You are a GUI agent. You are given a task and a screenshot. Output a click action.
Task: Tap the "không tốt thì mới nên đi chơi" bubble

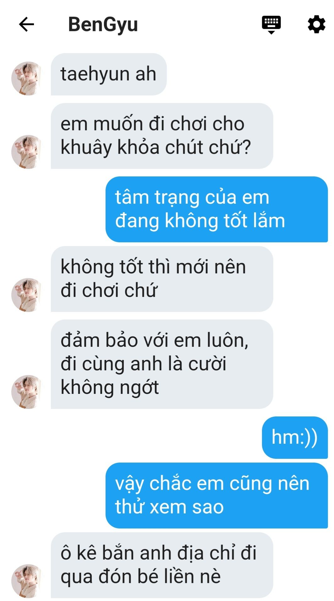tap(162, 279)
